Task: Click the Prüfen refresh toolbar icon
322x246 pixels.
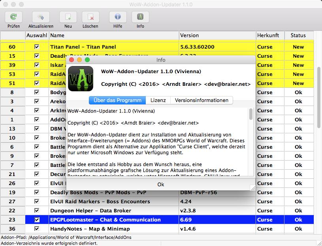Action: click(13, 17)
